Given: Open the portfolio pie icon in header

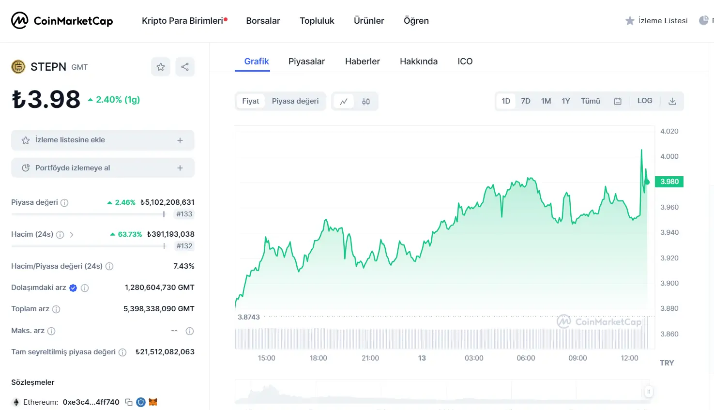Looking at the screenshot, I should tap(704, 20).
